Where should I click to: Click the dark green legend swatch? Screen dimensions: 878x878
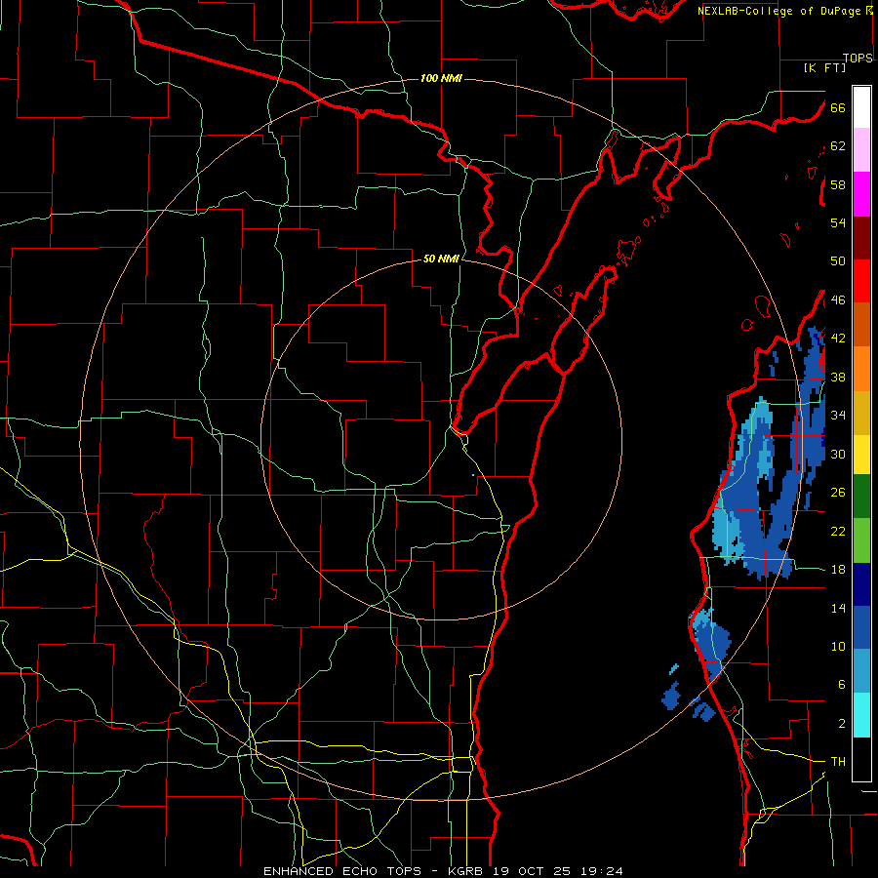(x=861, y=497)
